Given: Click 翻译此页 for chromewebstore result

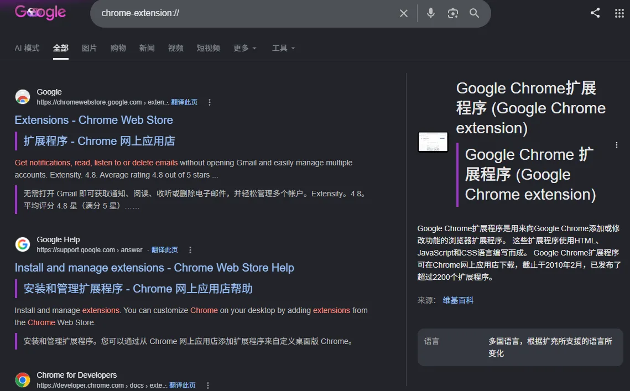Looking at the screenshot, I should [x=184, y=102].
